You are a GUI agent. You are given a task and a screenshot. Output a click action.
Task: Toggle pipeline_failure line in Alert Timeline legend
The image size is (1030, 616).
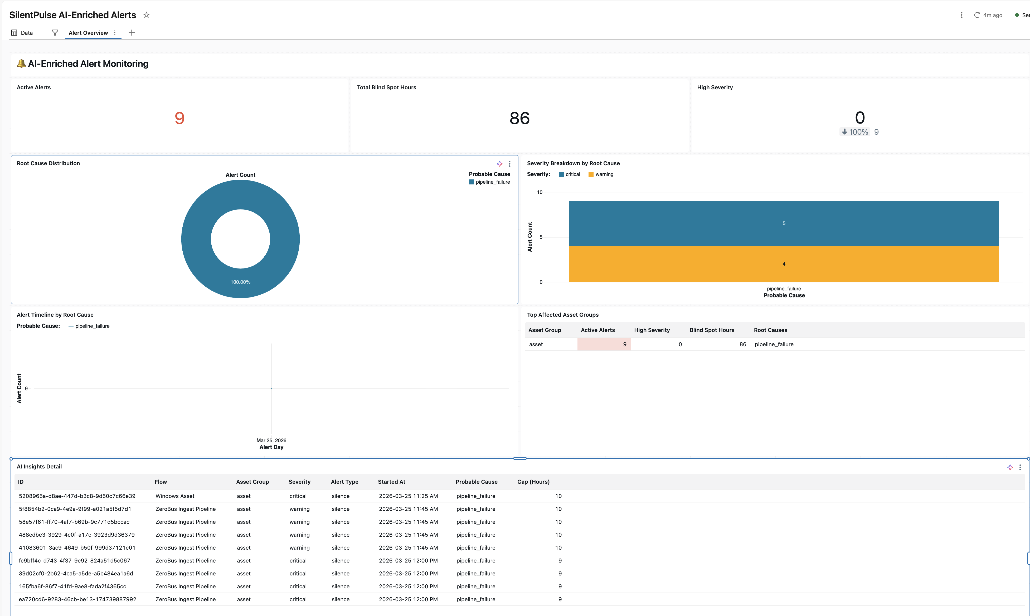[x=89, y=326]
